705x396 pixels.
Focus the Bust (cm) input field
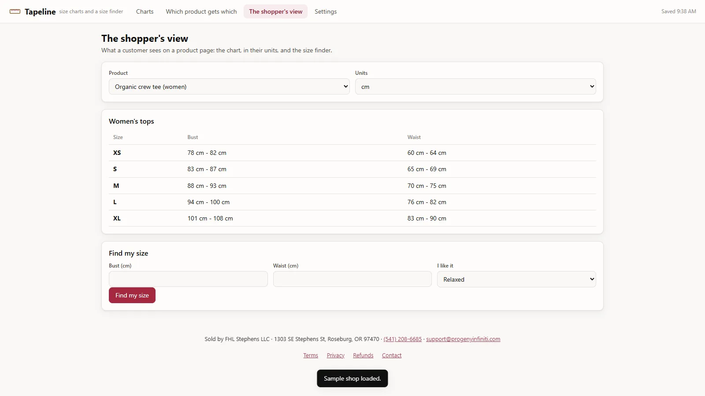coord(188,279)
